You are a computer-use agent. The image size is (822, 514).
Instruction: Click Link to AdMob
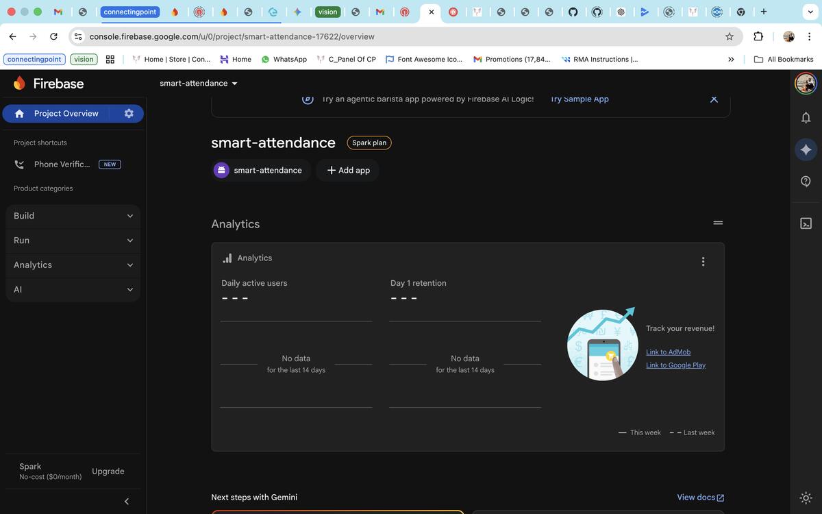pyautogui.click(x=668, y=352)
